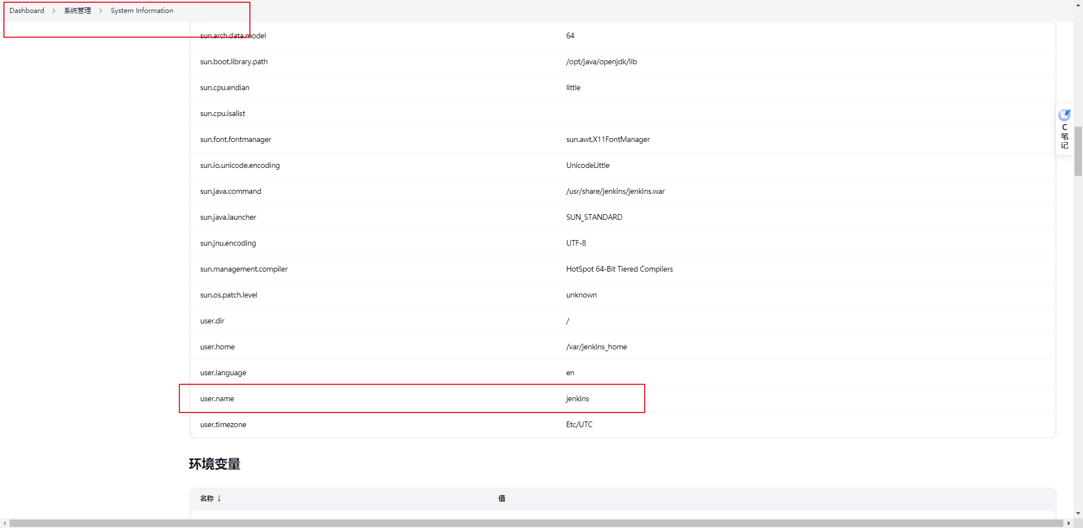The height and width of the screenshot is (528, 1083).
Task: Select value jenkins
Action: (x=577, y=398)
